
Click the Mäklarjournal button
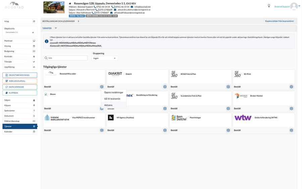[20, 81]
